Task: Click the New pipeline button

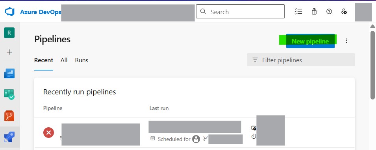Action: coord(310,41)
